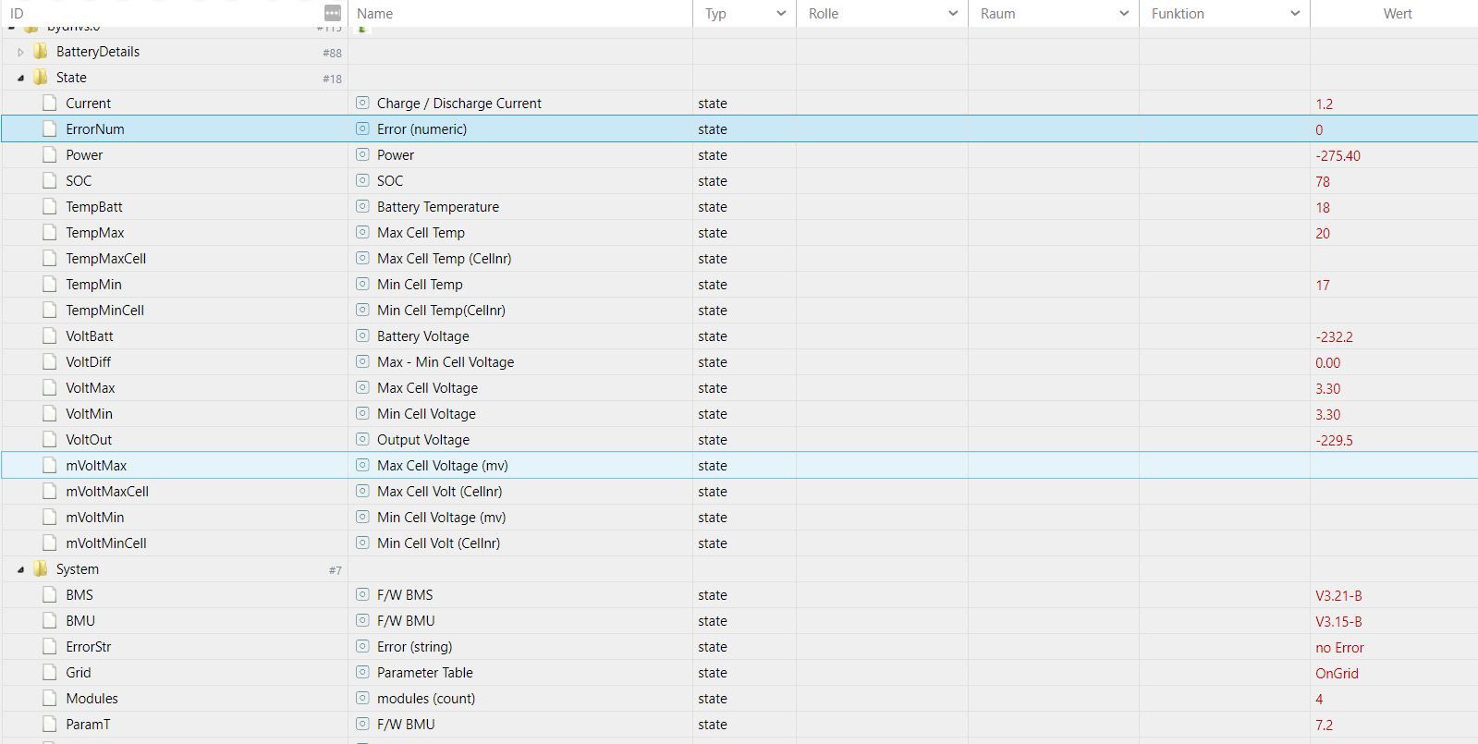Click the file icon of mVoltMax row
The width and height of the screenshot is (1478, 744).
(x=50, y=466)
